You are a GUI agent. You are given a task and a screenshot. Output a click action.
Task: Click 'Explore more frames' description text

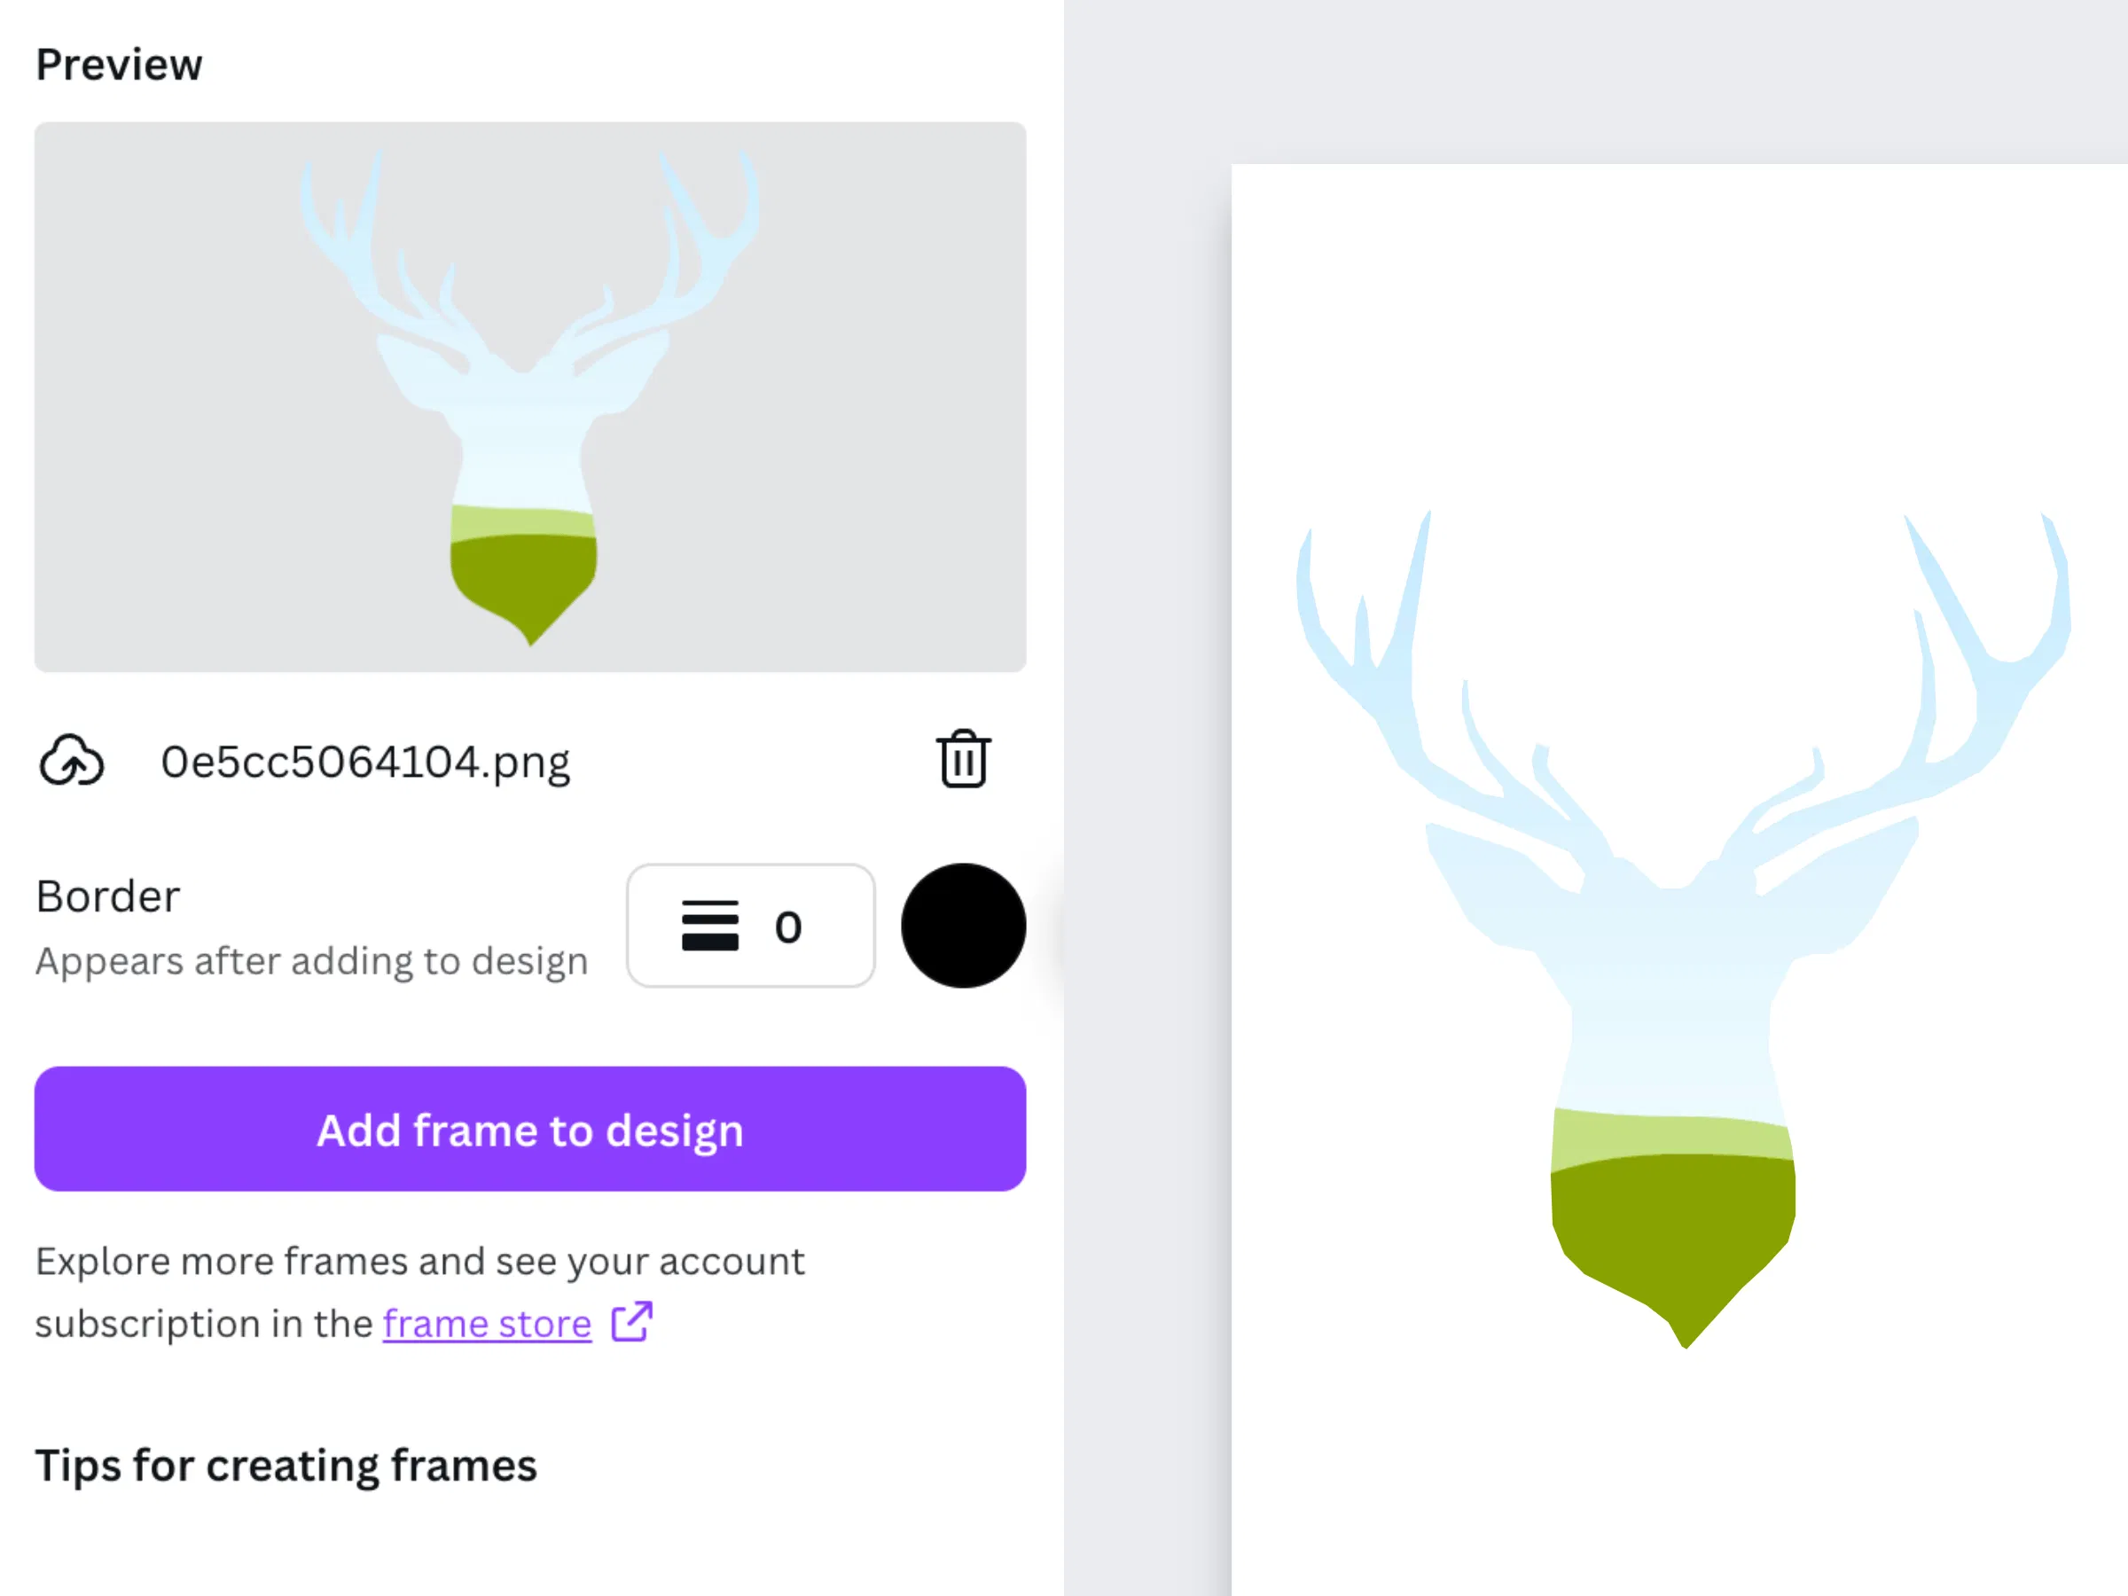pos(419,1291)
